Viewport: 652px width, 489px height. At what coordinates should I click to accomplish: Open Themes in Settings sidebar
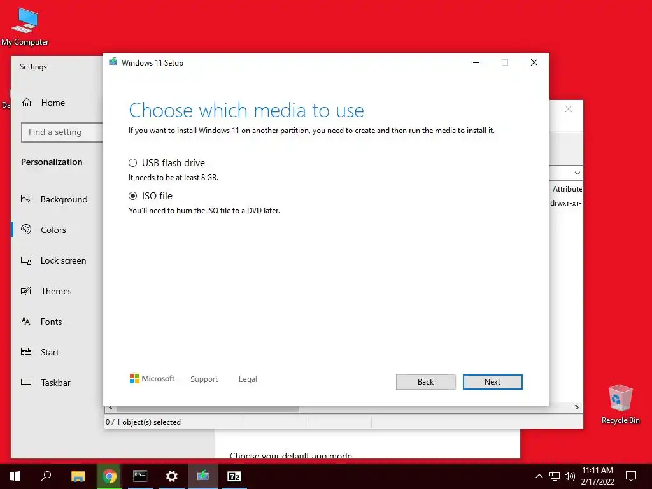56,291
